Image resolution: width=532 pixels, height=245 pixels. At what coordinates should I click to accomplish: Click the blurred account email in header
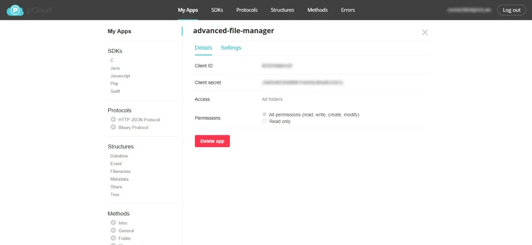(x=469, y=10)
